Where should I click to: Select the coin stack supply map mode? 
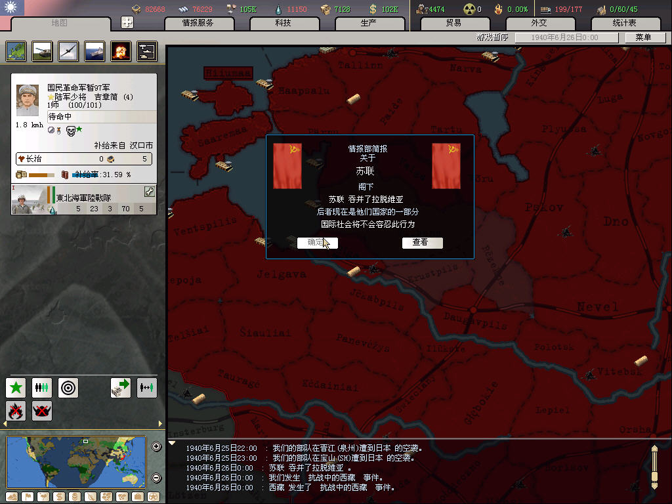pos(75,497)
